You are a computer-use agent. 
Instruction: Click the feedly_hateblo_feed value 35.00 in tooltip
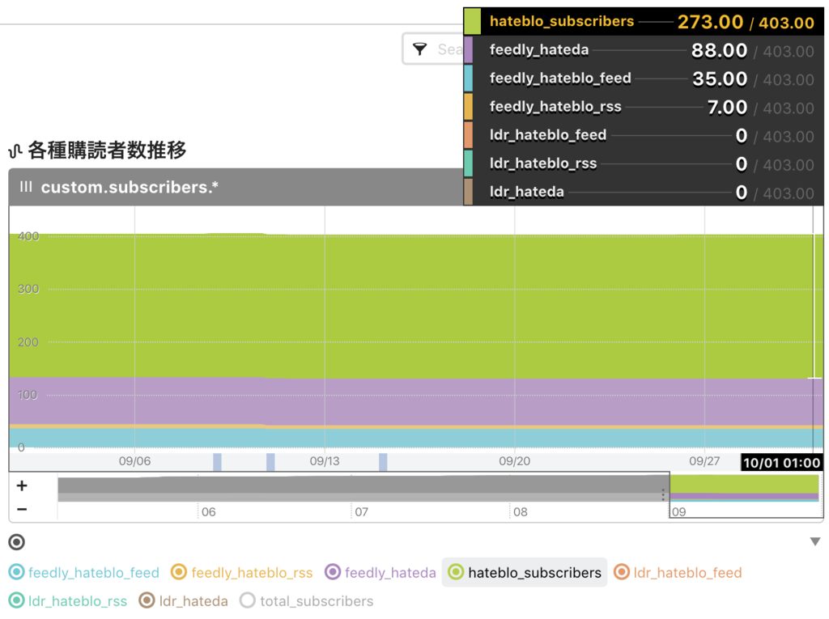tap(720, 79)
